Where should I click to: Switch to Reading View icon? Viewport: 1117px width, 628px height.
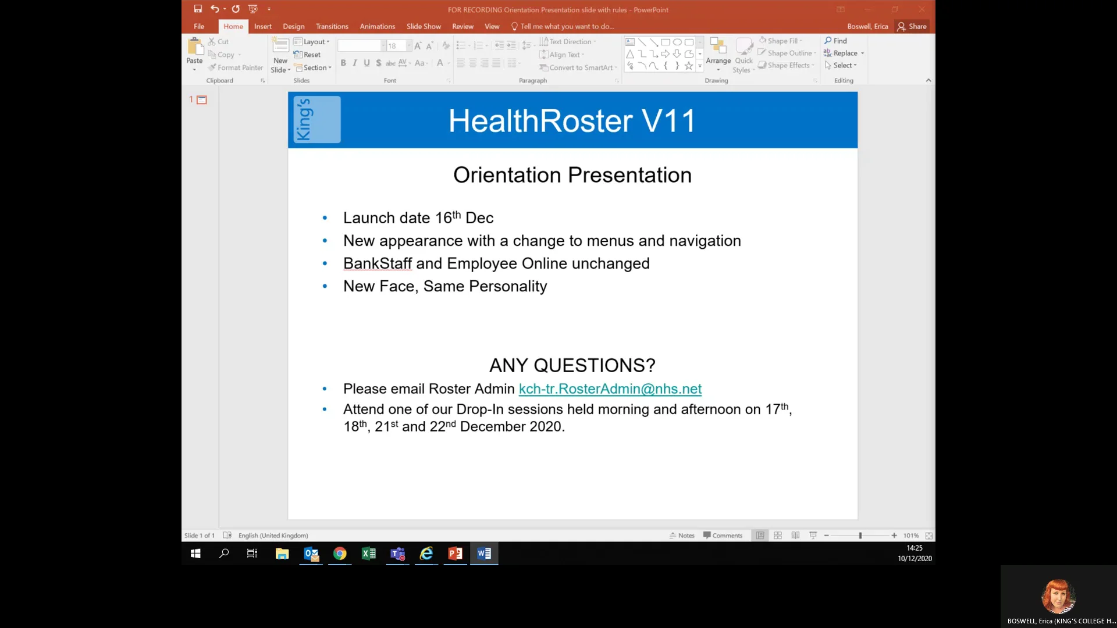(795, 536)
